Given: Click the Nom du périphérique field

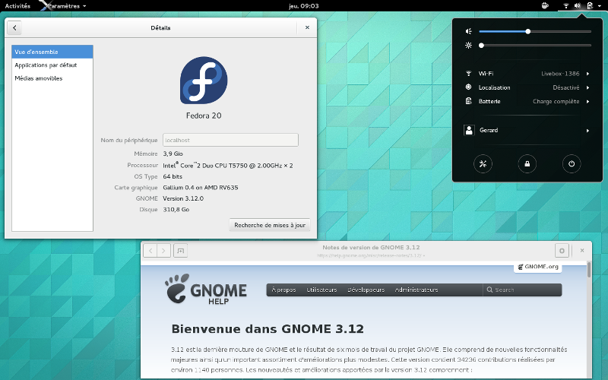Looking at the screenshot, I should click(x=230, y=140).
